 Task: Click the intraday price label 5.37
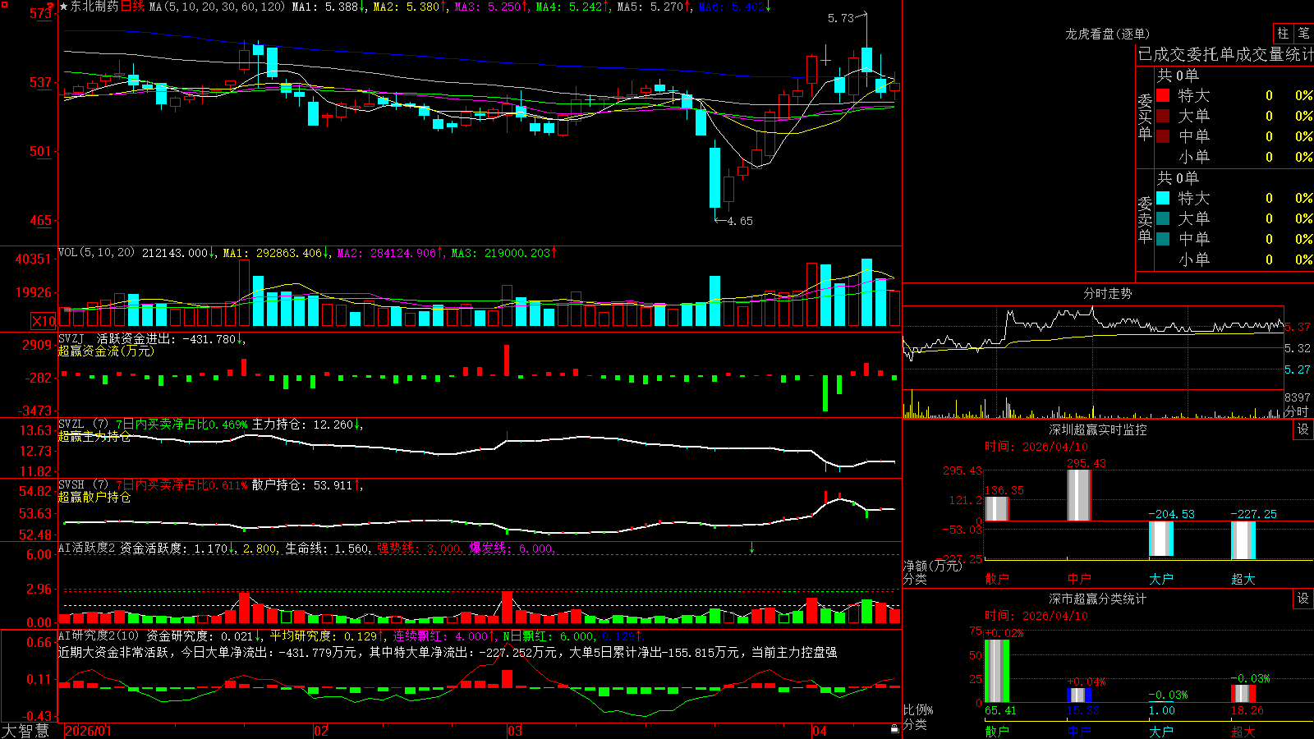1298,327
